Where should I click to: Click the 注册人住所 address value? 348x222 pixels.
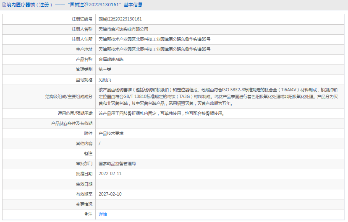(154, 39)
